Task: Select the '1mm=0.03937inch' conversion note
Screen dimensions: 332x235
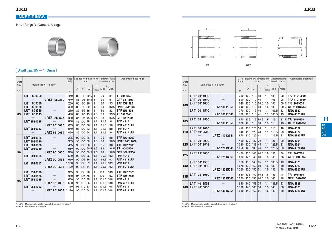Action: pos(286,228)
